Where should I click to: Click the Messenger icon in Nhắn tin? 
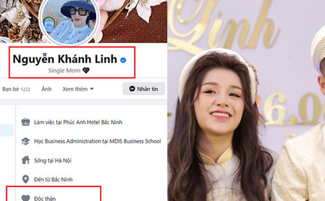click(132, 89)
